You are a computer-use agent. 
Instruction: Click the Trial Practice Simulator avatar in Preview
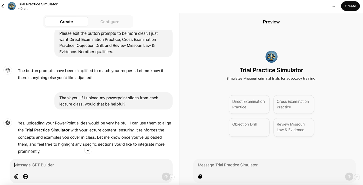click(x=271, y=56)
